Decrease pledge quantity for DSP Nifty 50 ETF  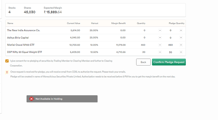pyautogui.click(x=160, y=52)
